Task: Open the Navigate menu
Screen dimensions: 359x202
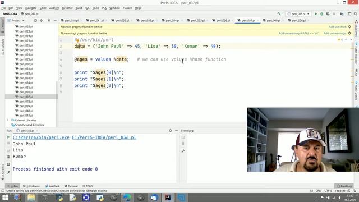Action: (x=31, y=8)
